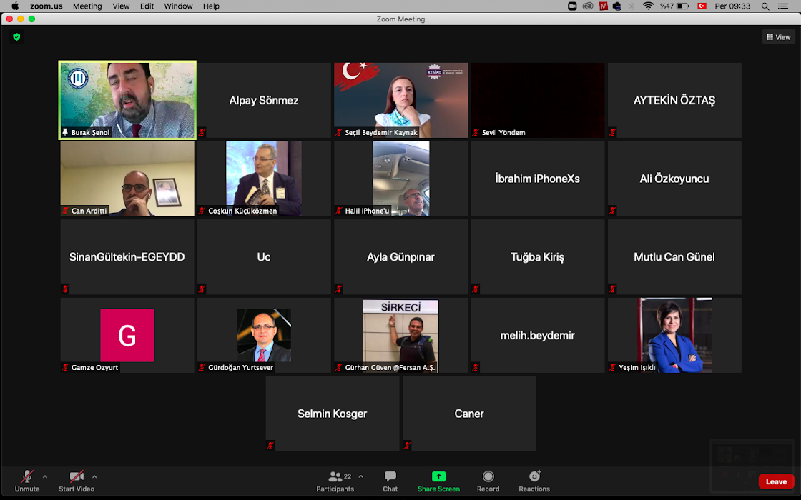801x500 pixels.
Task: Start recording with Record button
Action: tap(488, 481)
